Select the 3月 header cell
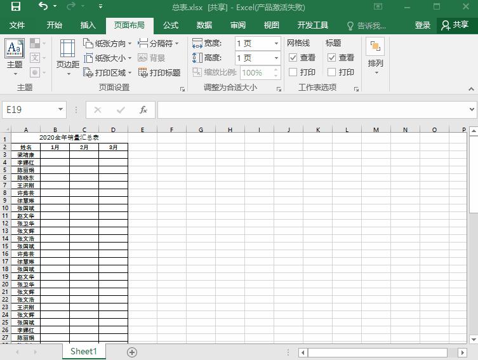Screen dimensions: 478x360 point(113,147)
